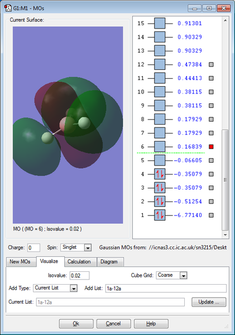Toggle surface marker for MO 12
This screenshot has width=235, height=335.
click(x=211, y=64)
